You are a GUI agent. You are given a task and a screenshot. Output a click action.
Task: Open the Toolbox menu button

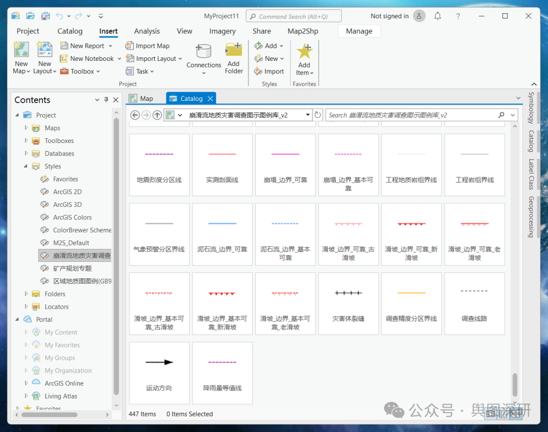[x=80, y=71]
